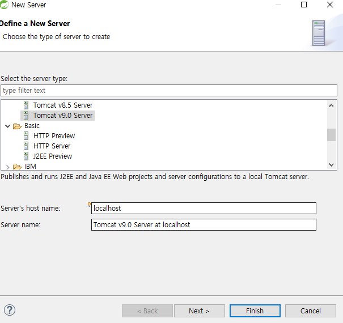
Task: Select Tomcat v8.5 Server
Action: click(x=63, y=105)
